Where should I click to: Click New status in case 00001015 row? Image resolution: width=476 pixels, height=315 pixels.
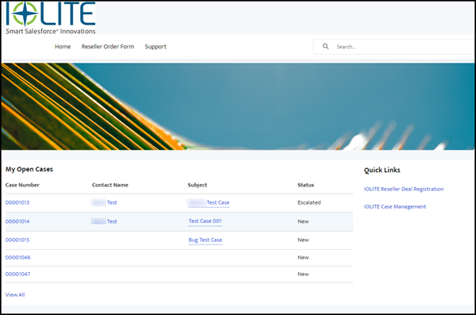(303, 240)
